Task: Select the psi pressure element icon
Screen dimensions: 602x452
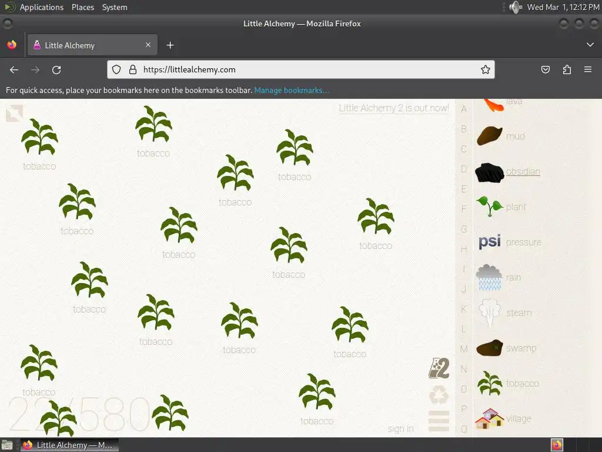Action: (x=490, y=242)
